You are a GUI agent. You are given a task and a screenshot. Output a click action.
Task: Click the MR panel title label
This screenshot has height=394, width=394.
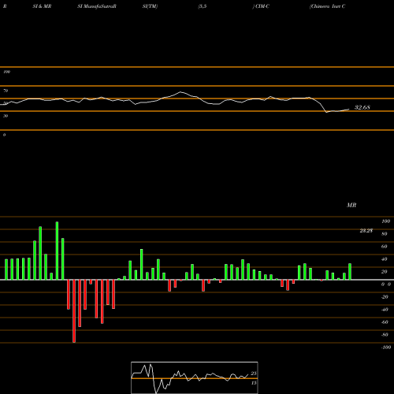351,205
